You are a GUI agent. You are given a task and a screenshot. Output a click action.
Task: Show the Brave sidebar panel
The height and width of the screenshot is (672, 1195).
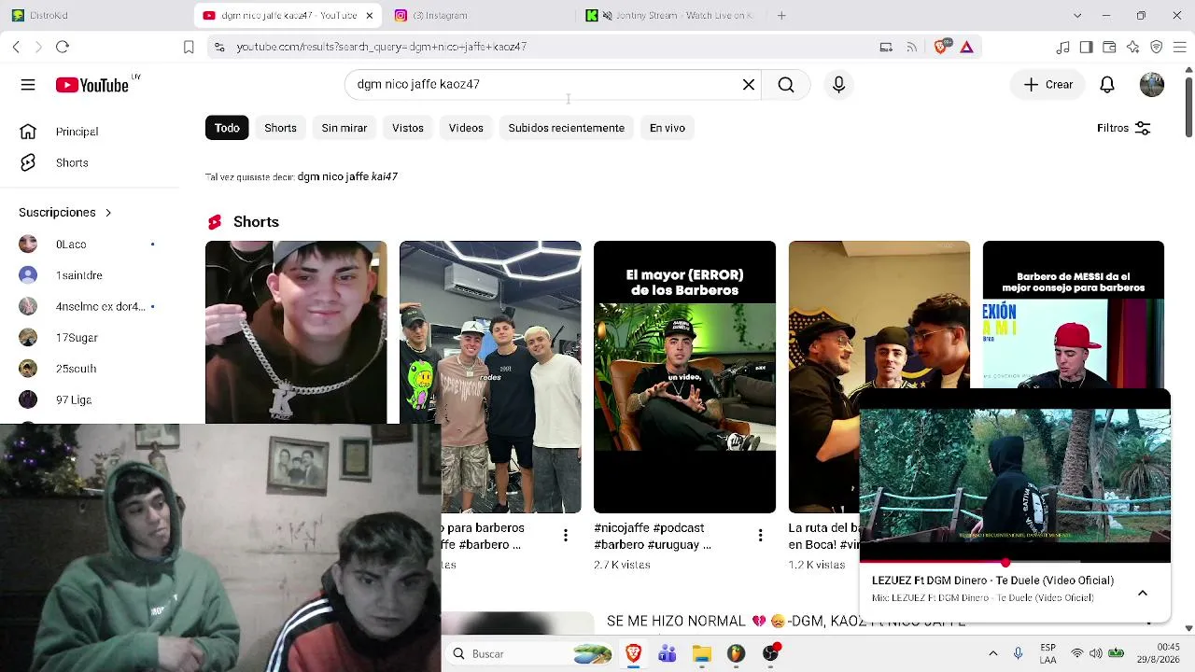click(x=1087, y=47)
